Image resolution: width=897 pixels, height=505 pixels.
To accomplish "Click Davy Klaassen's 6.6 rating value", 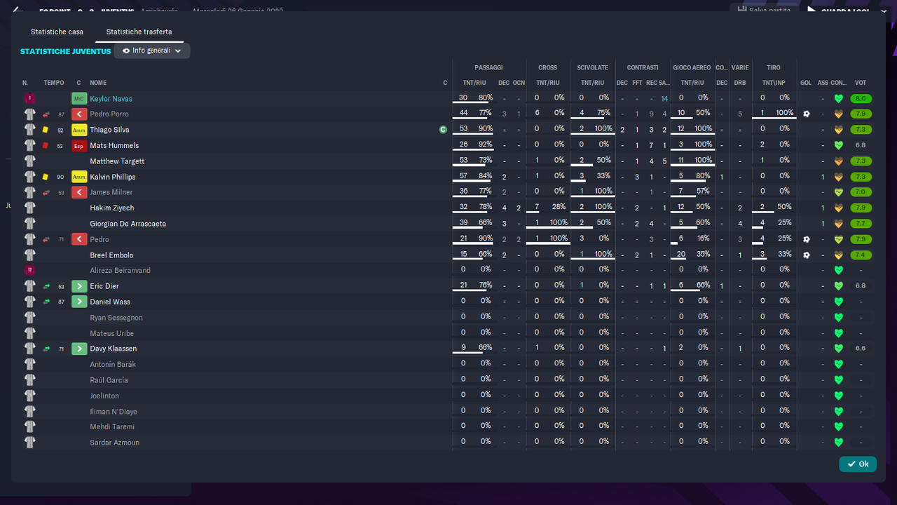I will click(861, 349).
